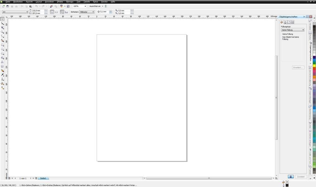Viewport: 316px width, 187px height.
Task: Open the Bearbeiten menu
Action: (x=18, y=2)
